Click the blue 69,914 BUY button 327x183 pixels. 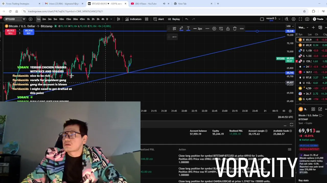29,32
